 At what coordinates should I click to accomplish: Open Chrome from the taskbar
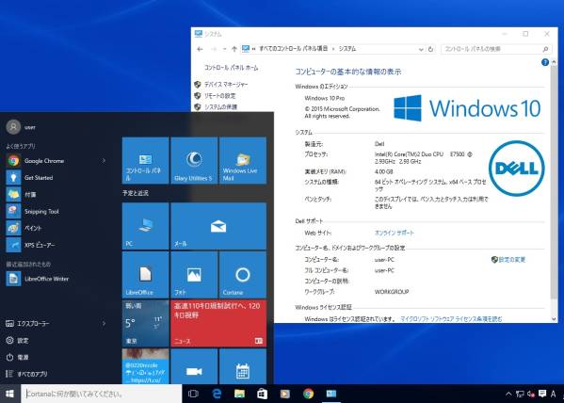[308, 394]
